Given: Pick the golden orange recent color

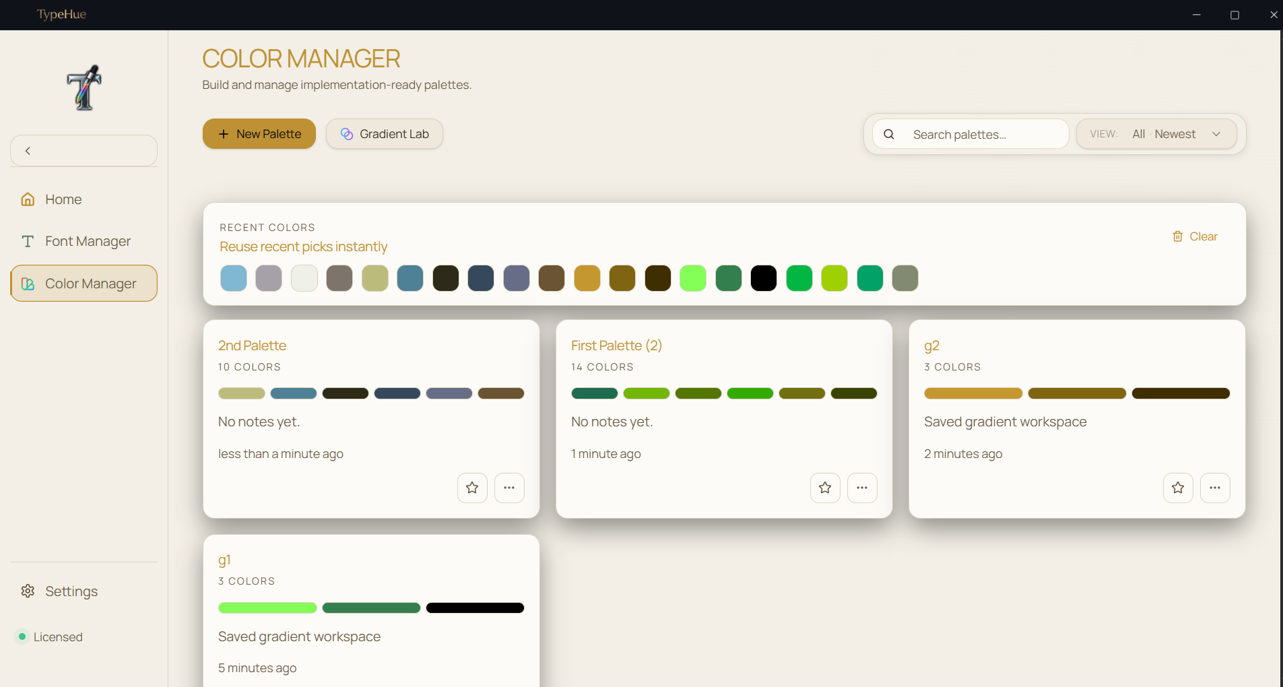Looking at the screenshot, I should [587, 278].
